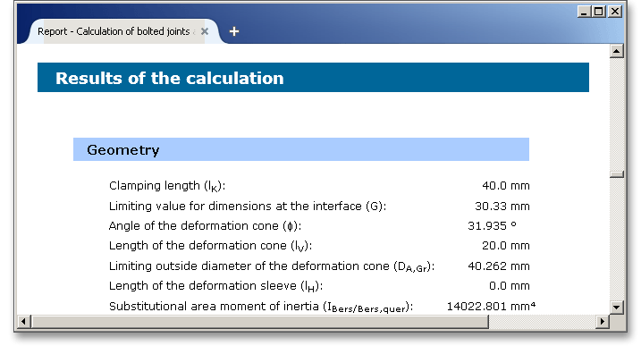Open a new tab with the plus icon

click(234, 31)
